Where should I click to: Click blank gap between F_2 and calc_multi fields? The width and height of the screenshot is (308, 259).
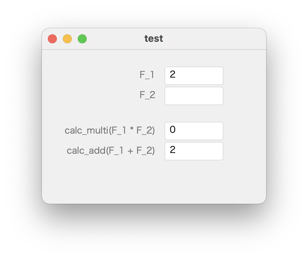coord(194,113)
